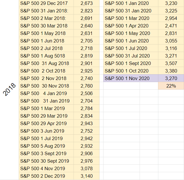Select the 3,507 value cell
Screen dimensions: 184x180
171,63
